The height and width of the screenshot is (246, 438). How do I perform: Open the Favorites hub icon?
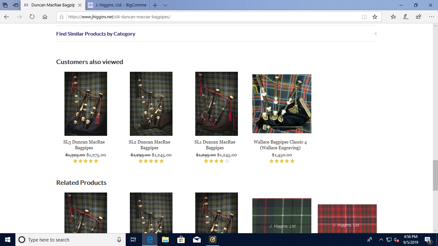coord(393,17)
